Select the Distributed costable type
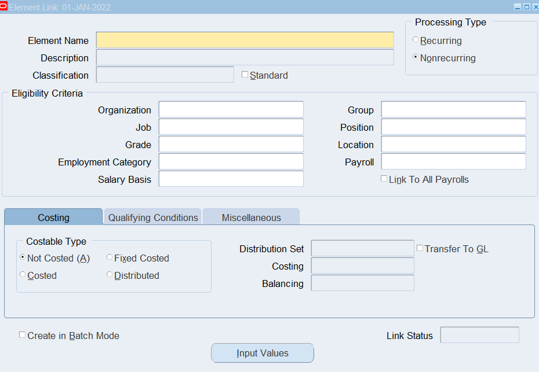 pyautogui.click(x=110, y=275)
